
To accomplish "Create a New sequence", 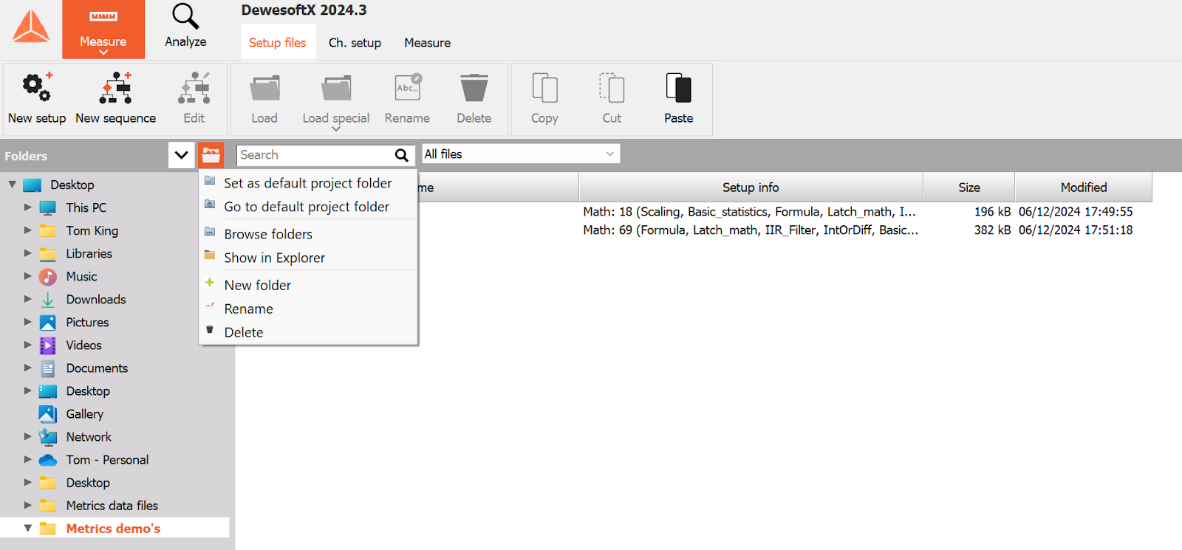I will [115, 98].
